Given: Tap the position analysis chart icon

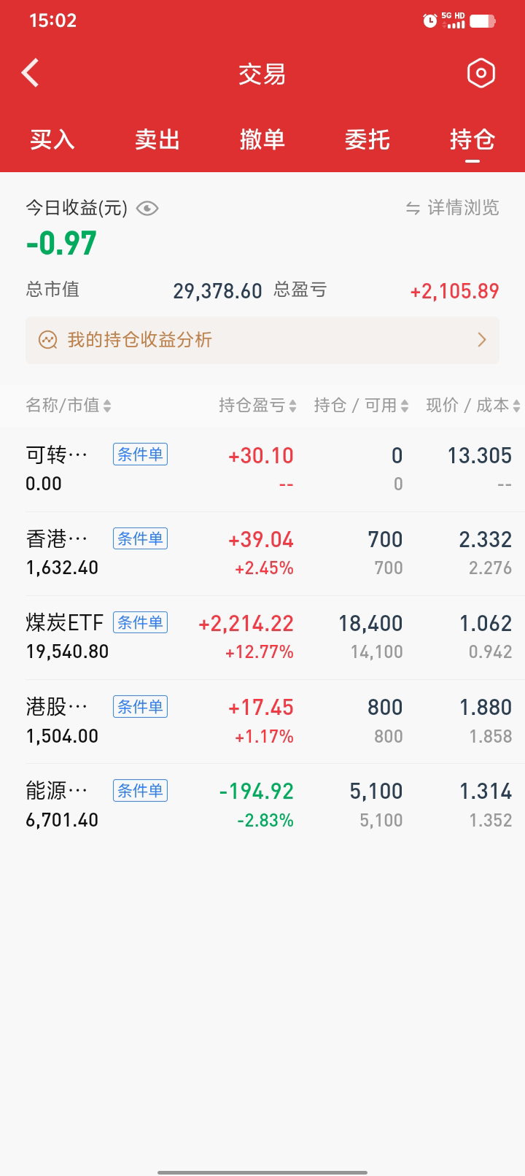Looking at the screenshot, I should click(x=48, y=340).
